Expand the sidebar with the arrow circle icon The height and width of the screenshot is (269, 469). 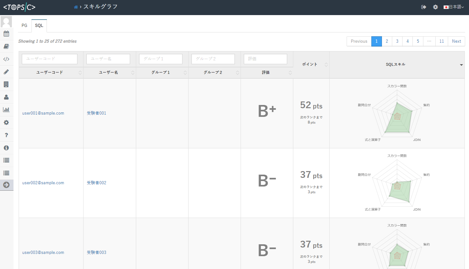click(6, 185)
